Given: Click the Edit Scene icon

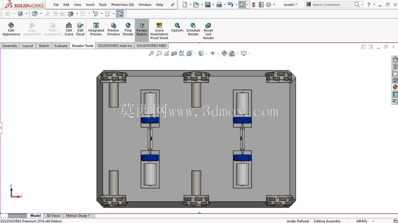Looking at the screenshot, I should [x=69, y=29].
